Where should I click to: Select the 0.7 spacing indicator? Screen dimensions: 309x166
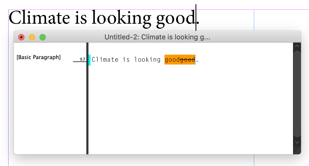82,59
